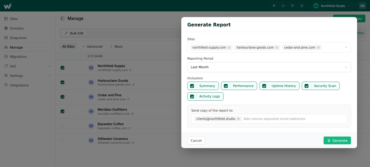Select Baywater Coffee row checkbox
Screen dimensions: 370x167
[x=63, y=126]
